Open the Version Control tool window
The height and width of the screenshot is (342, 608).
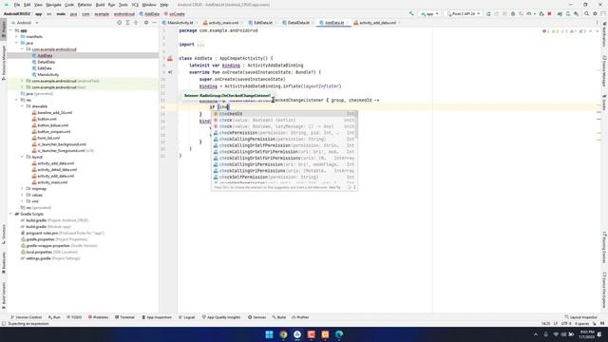(26, 317)
